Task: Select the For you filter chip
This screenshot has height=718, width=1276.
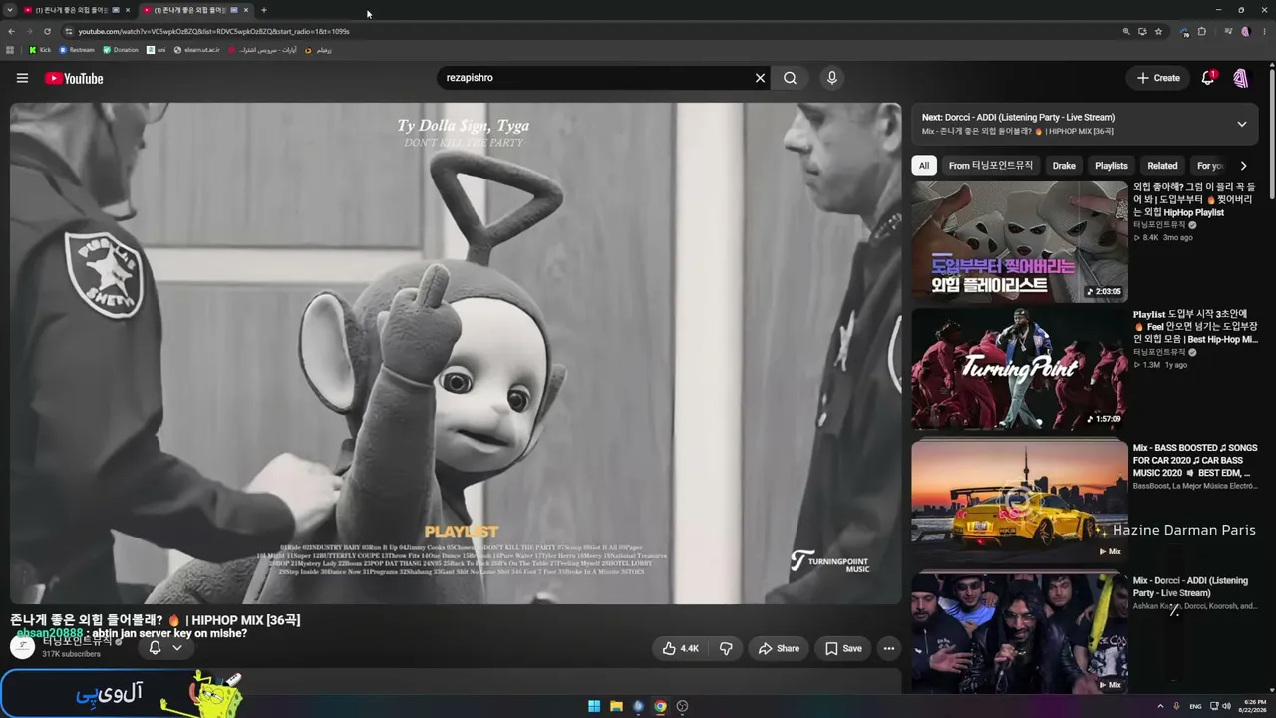Action: [x=1210, y=166]
